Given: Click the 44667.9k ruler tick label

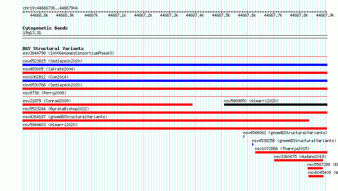Looking at the screenshot, I should (x=325, y=15).
